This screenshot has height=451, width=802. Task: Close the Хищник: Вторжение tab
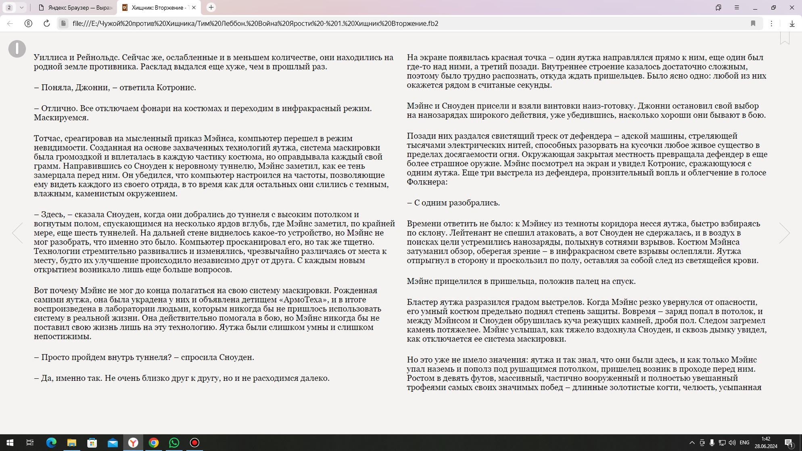tap(194, 8)
